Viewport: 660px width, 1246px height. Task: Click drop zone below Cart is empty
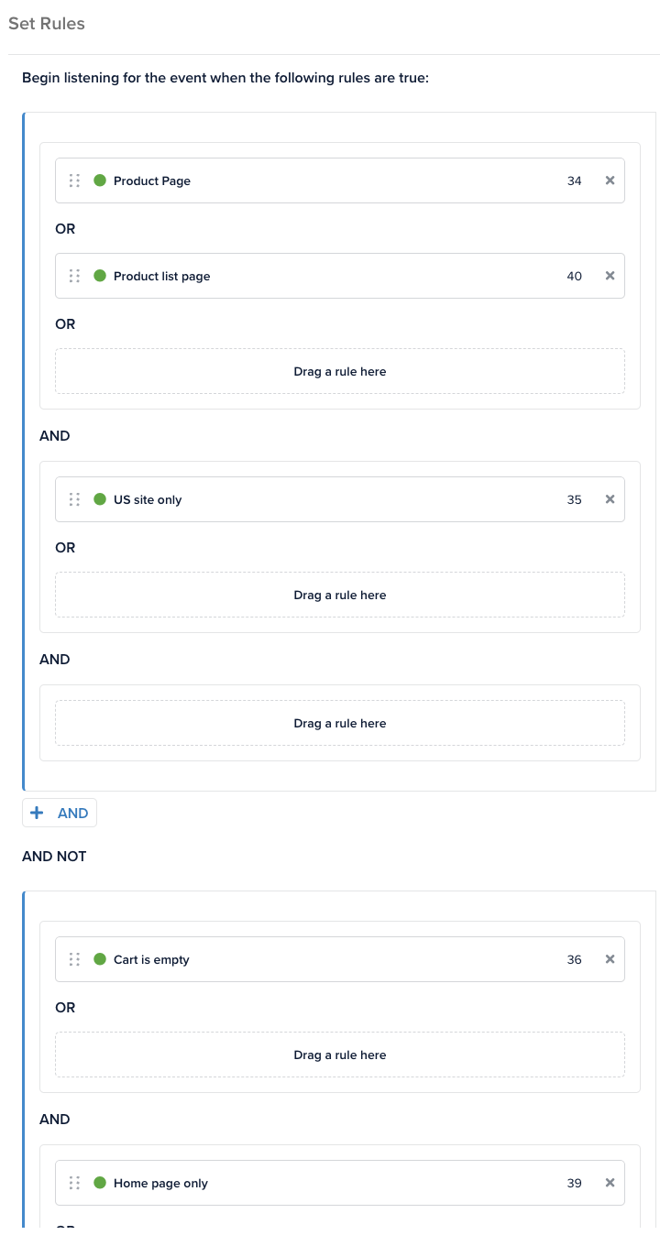click(340, 1055)
